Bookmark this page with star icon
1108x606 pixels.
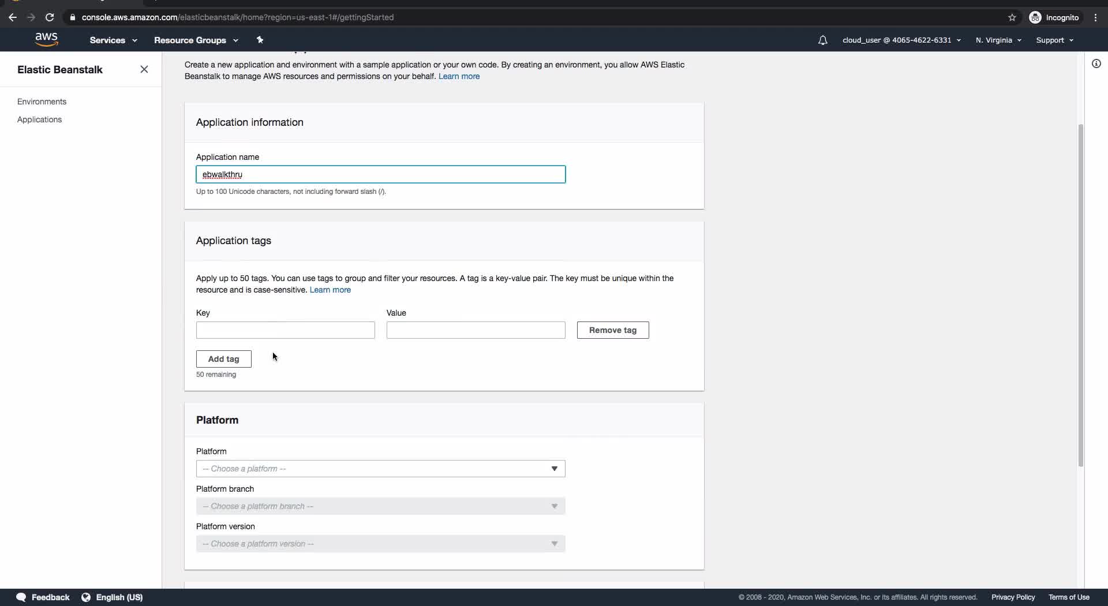[x=1012, y=17]
